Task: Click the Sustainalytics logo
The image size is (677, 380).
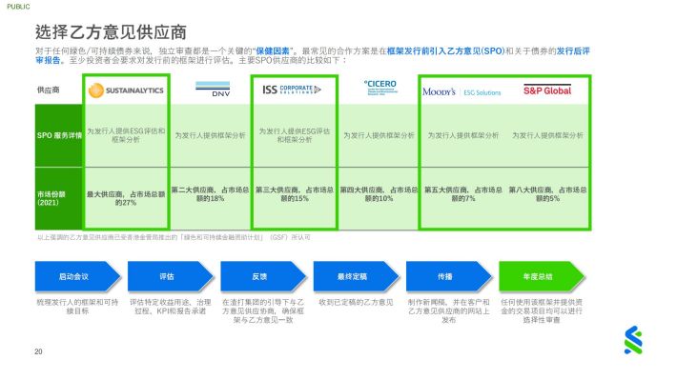Action: click(126, 90)
